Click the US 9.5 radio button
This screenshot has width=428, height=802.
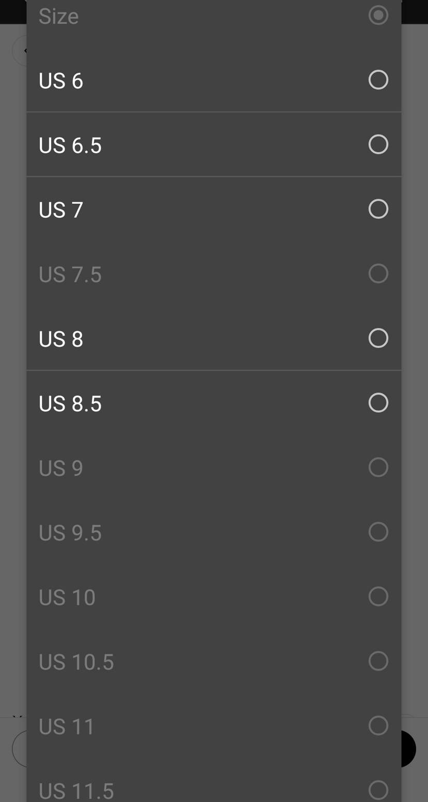pos(378,532)
